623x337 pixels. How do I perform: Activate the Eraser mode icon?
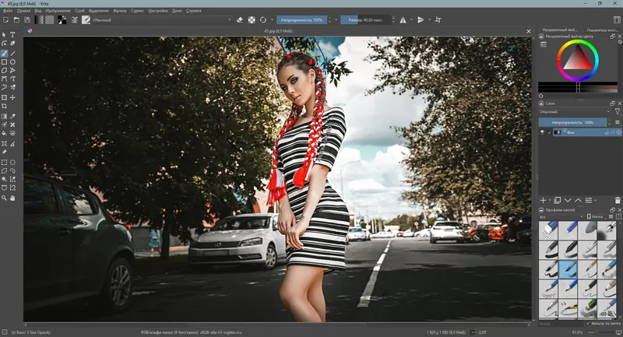tap(240, 19)
